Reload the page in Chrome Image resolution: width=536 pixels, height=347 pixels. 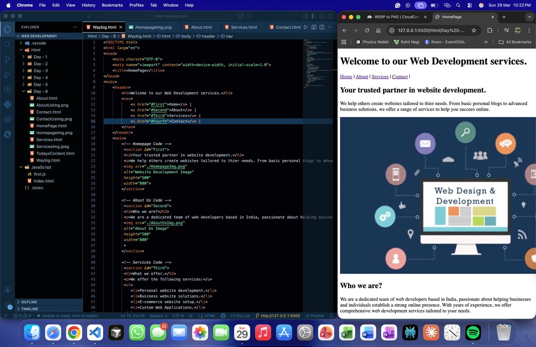(x=367, y=30)
